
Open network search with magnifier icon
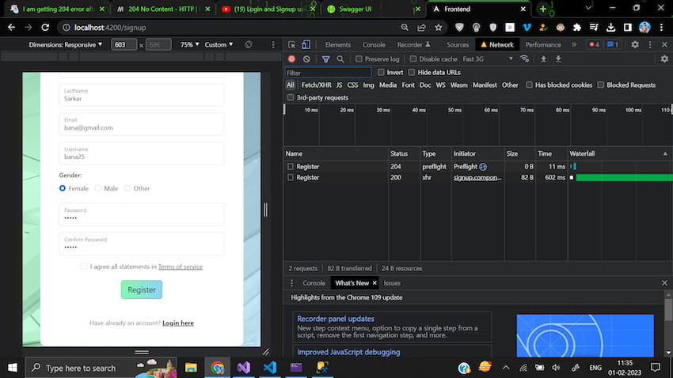(x=340, y=59)
